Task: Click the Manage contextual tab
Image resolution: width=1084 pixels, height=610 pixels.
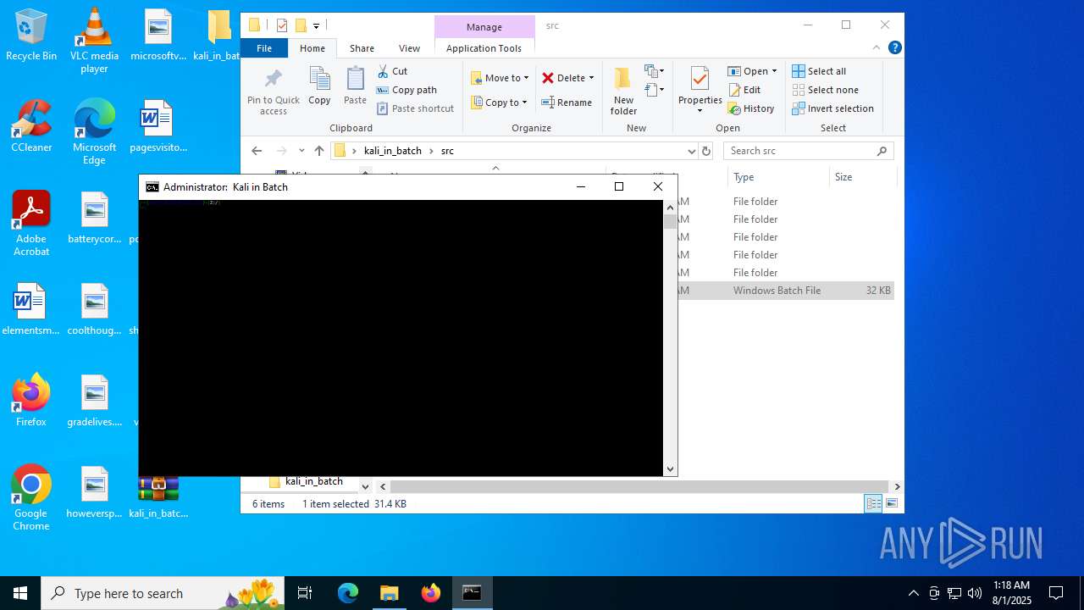Action: 484,27
